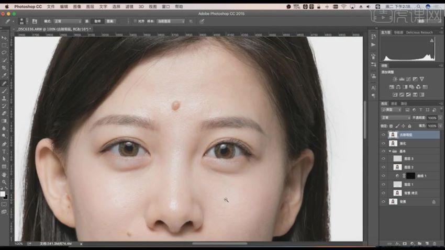Select the Crop tool
The width and height of the screenshot is (445, 250).
pyautogui.click(x=4, y=68)
